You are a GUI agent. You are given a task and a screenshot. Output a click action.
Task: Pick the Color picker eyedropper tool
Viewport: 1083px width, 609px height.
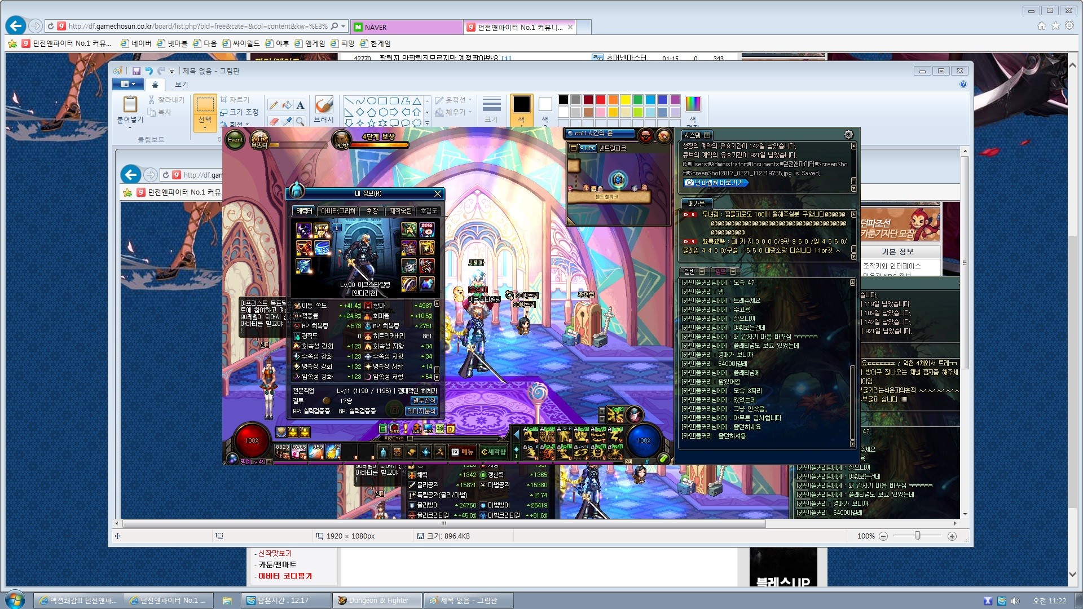[287, 121]
